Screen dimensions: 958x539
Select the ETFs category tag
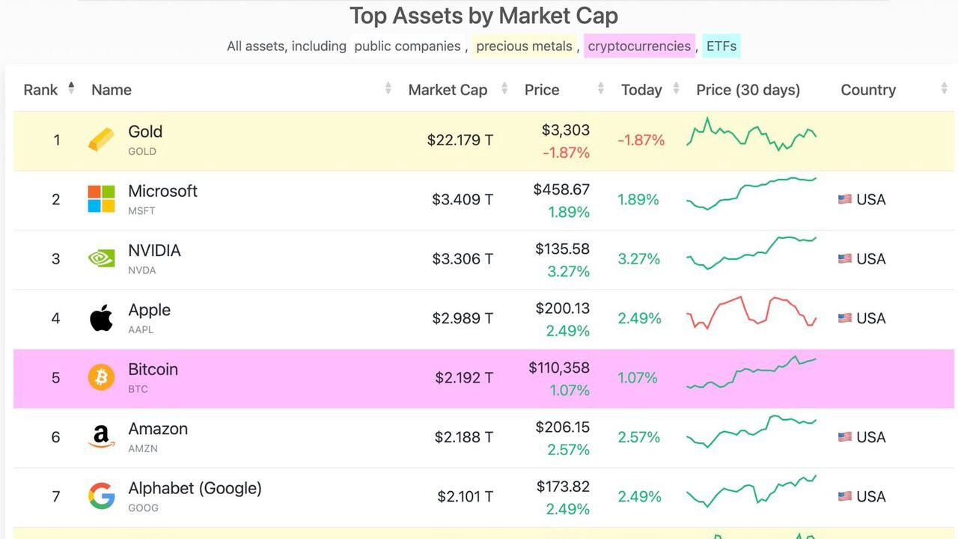click(x=721, y=46)
